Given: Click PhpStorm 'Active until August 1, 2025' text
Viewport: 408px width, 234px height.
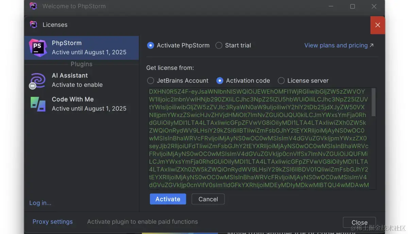Looking at the screenshot, I should point(89,52).
